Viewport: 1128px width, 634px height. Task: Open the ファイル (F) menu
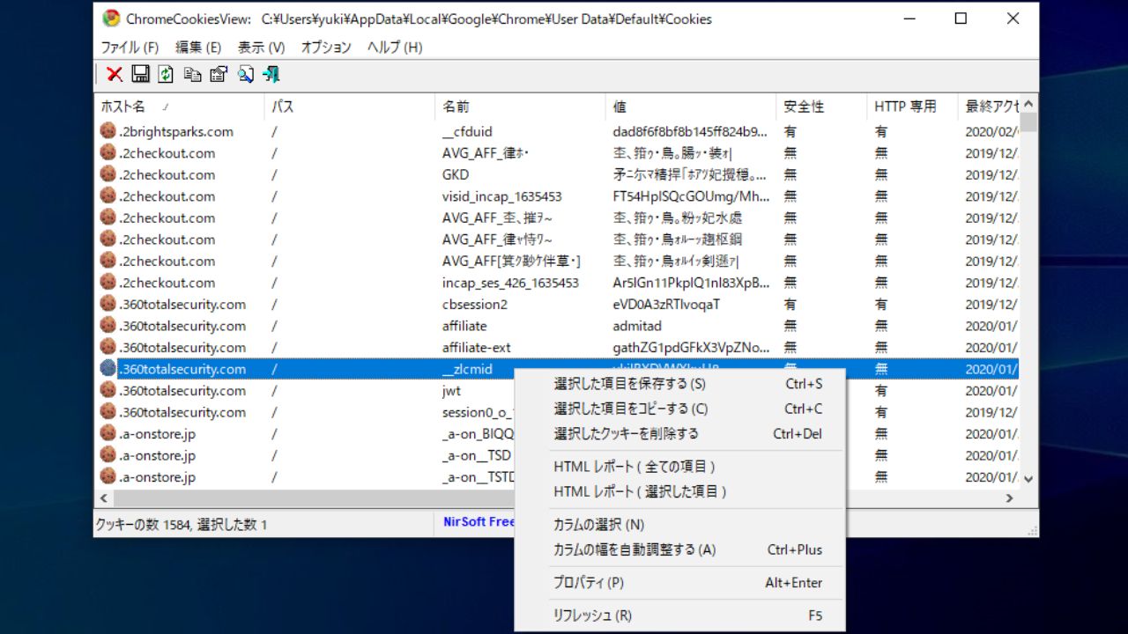(x=130, y=48)
